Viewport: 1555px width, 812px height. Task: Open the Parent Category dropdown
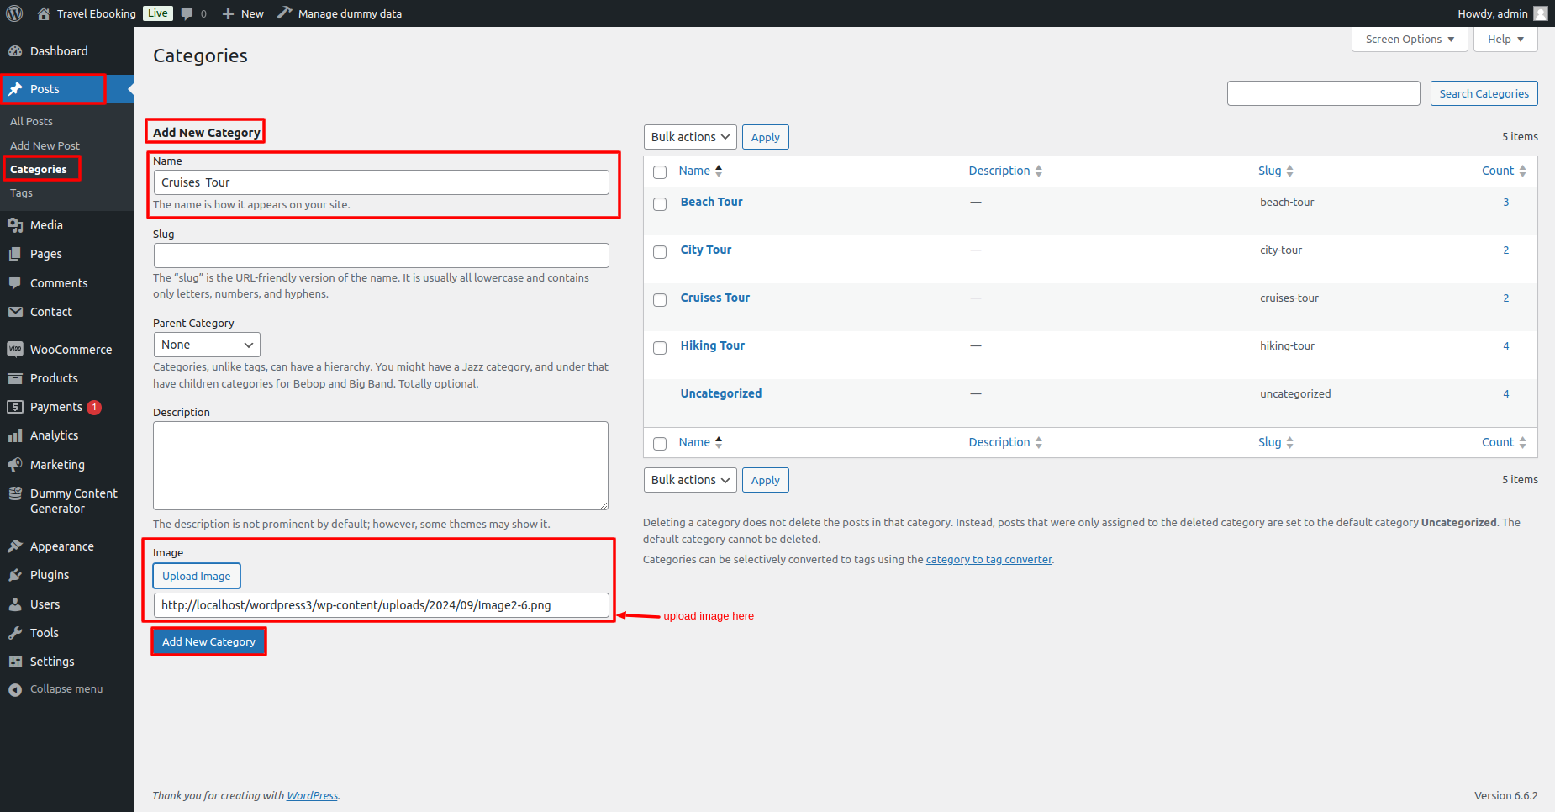click(207, 345)
